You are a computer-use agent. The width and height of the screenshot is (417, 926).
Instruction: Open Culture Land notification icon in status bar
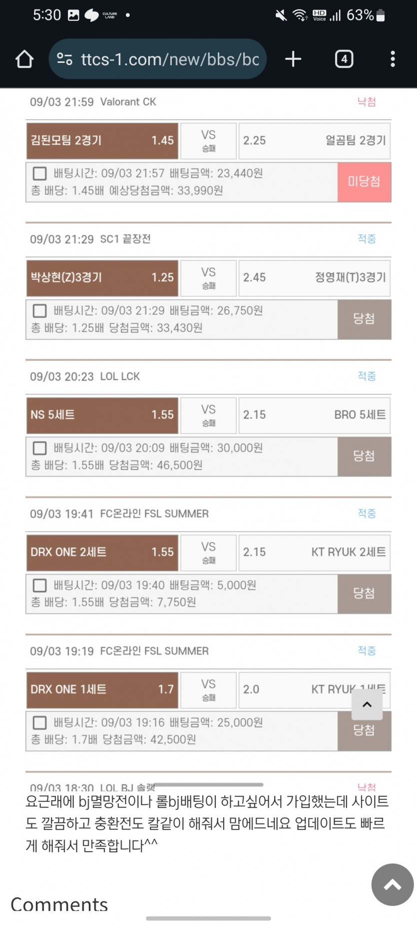point(109,15)
